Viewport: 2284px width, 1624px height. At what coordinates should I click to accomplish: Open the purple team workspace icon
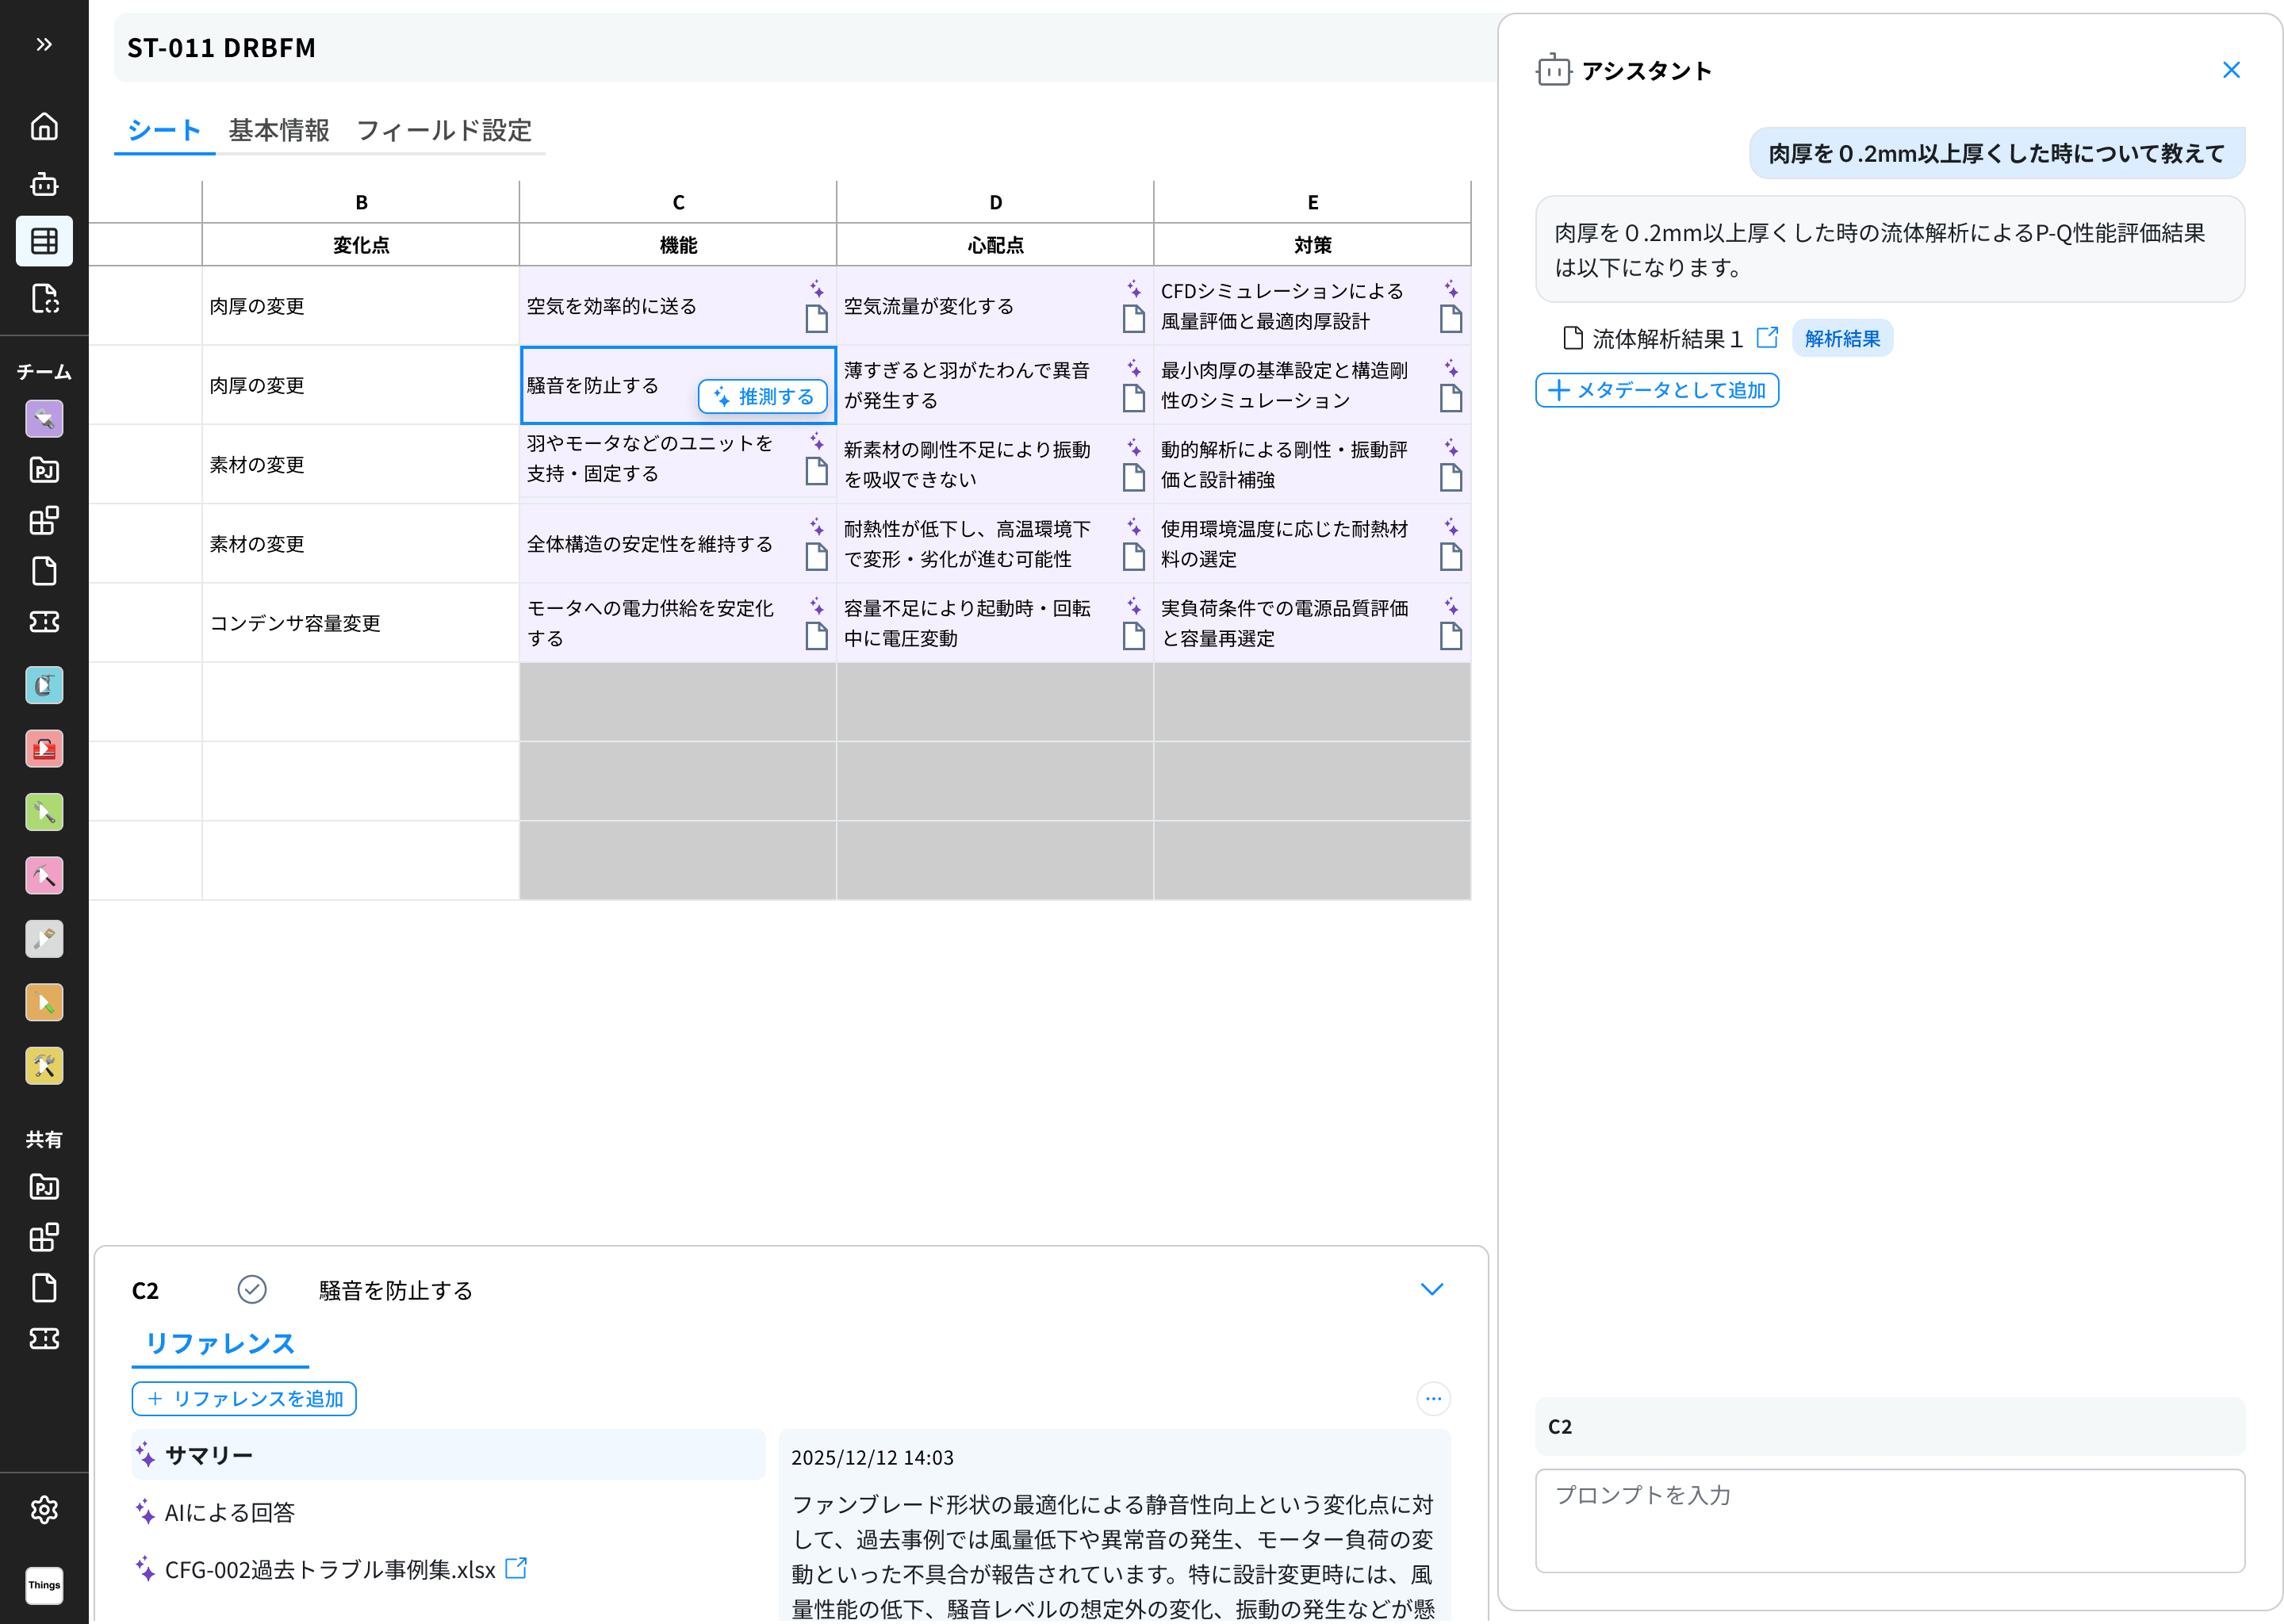44,419
